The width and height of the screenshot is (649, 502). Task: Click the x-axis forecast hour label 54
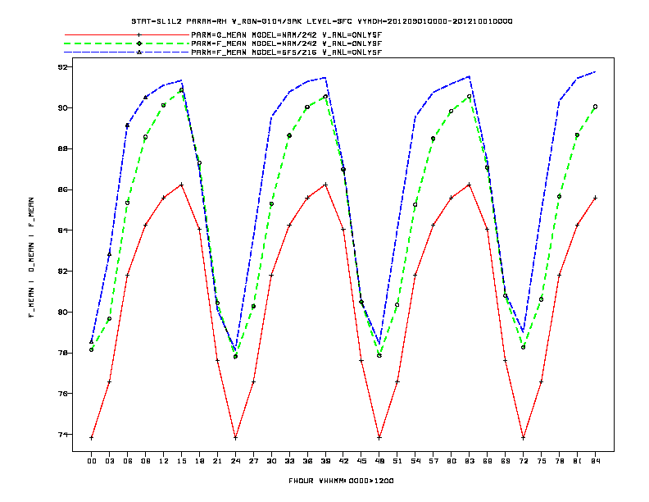415,461
